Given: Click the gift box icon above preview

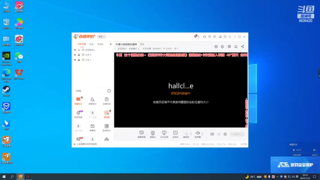Looking at the screenshot, I should (216, 46).
